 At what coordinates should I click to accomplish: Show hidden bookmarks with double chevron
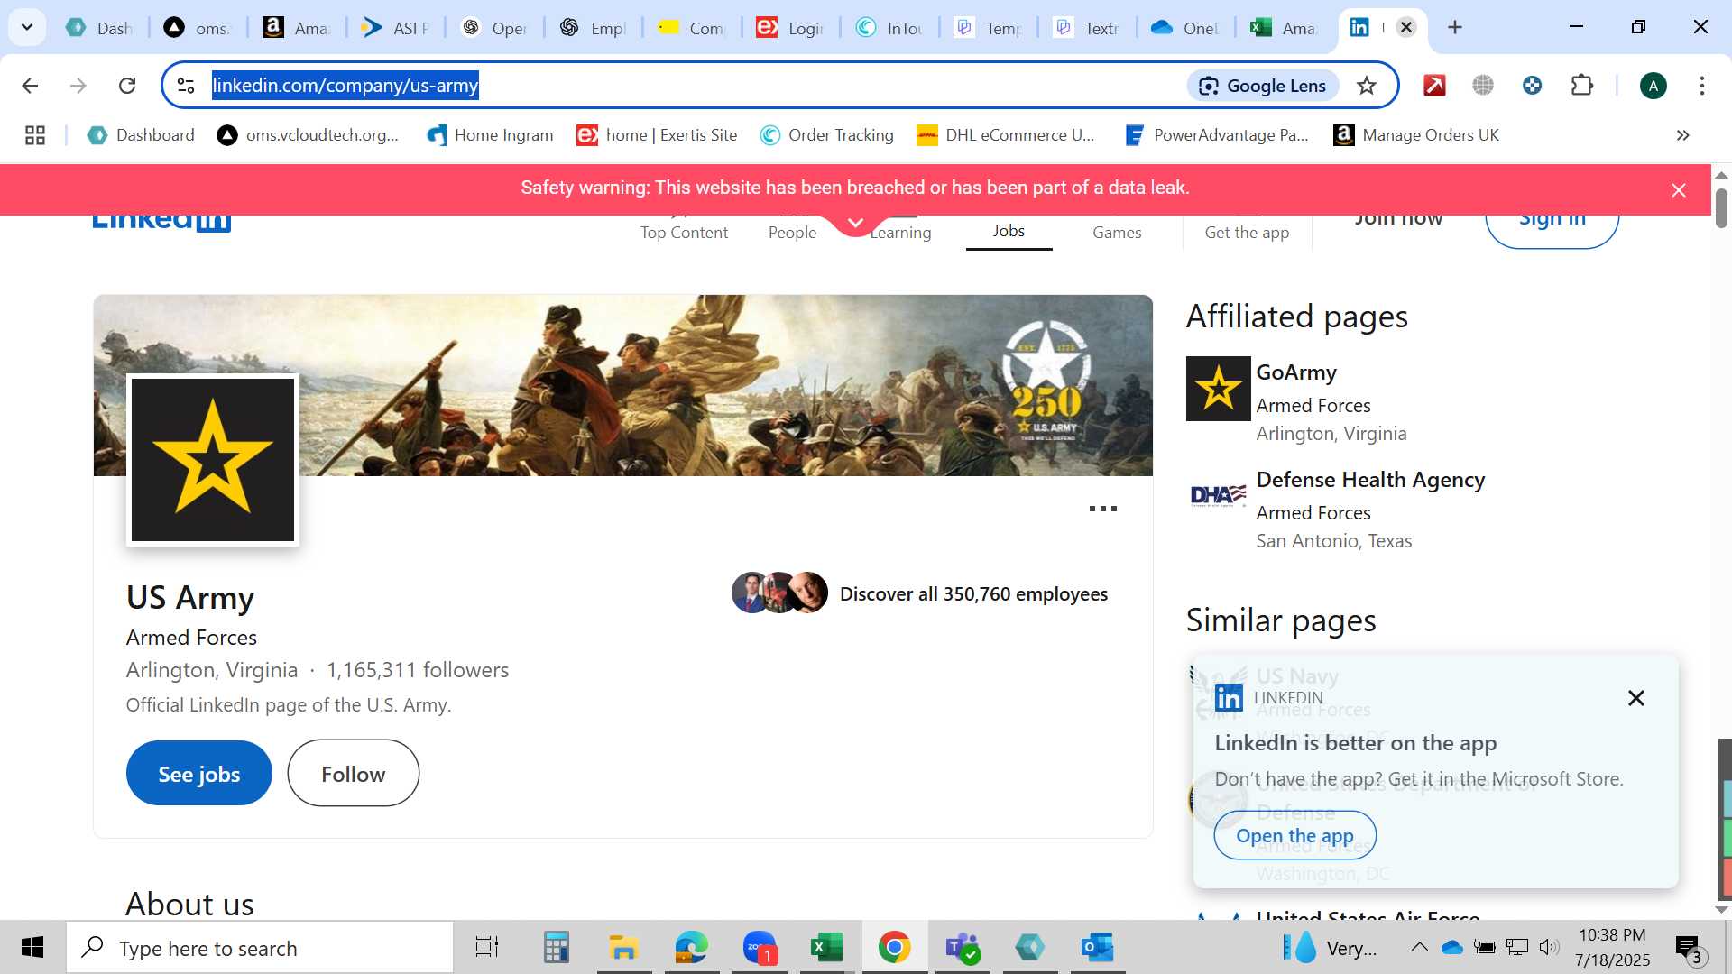[1682, 135]
